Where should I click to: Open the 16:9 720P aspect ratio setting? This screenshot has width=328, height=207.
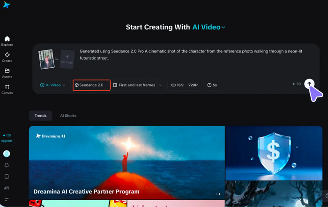click(x=184, y=85)
